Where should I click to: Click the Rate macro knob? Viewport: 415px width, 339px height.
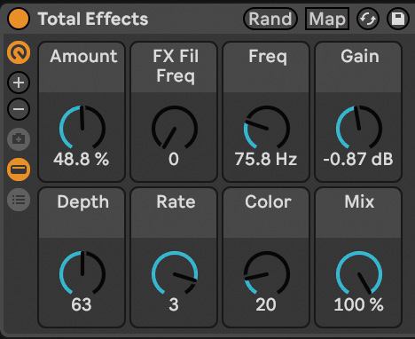pyautogui.click(x=175, y=273)
